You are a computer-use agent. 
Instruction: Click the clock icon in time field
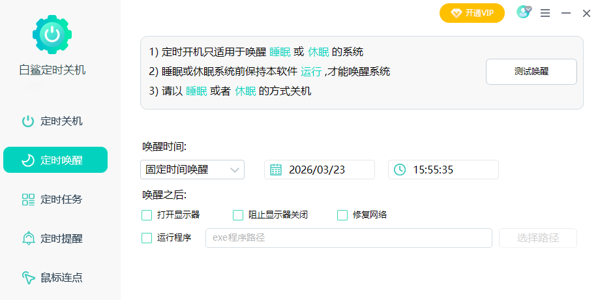[400, 170]
